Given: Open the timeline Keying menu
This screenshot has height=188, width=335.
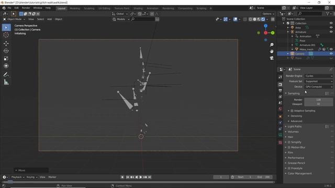Looking at the screenshot, I should click(31, 177).
